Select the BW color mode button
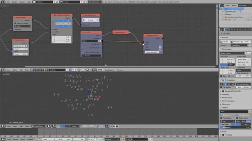 coord(238,121)
